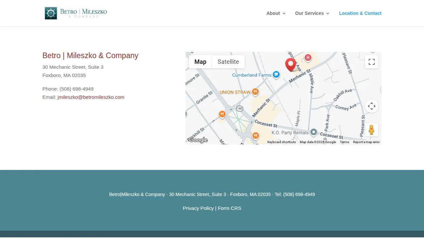This screenshot has width=424, height=238.
Task: Click the K.O. Party Rentals label
Action: [x=290, y=133]
